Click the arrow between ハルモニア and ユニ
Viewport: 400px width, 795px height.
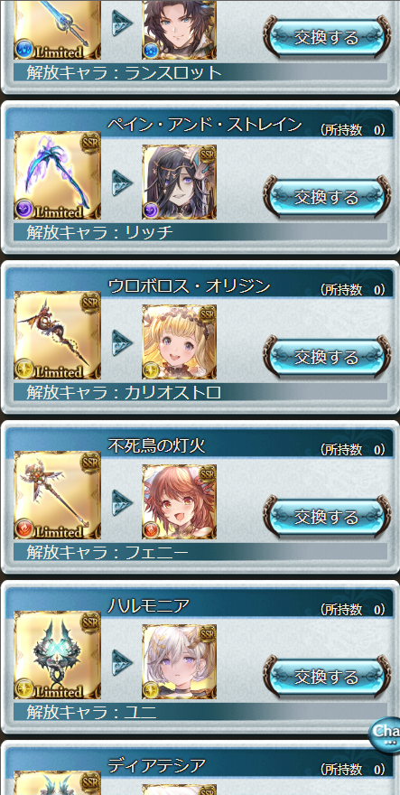coord(122,662)
